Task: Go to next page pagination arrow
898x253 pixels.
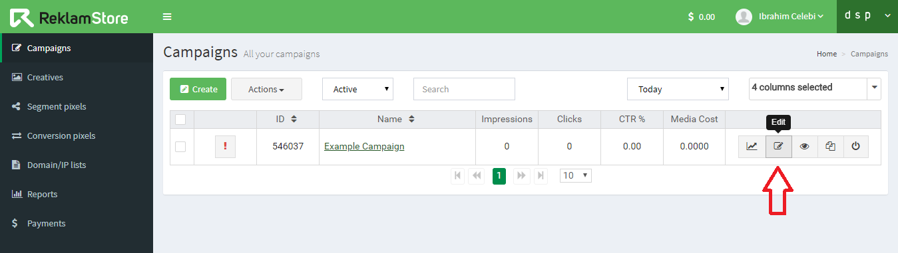Action: [x=522, y=175]
